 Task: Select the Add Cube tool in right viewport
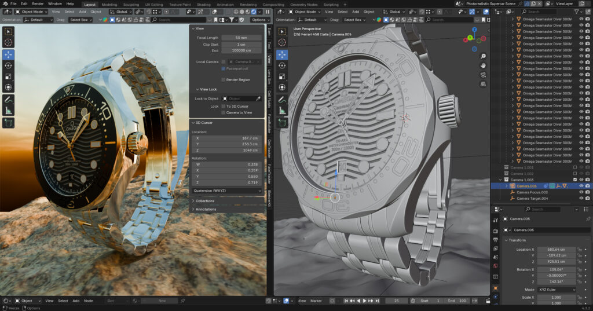282,123
